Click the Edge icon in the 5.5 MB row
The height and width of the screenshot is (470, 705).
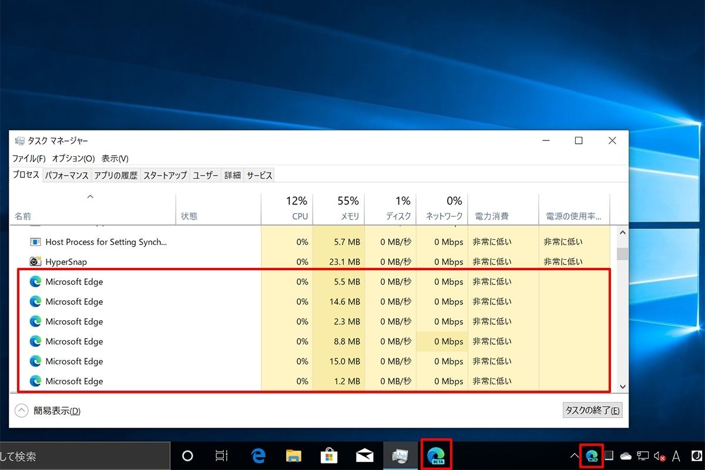[35, 282]
